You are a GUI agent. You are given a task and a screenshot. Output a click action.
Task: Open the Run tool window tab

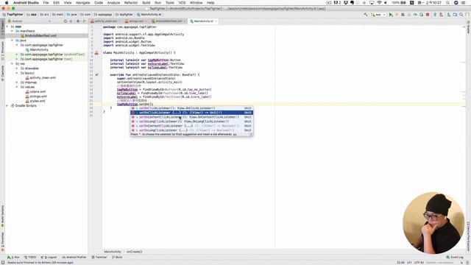click(13, 258)
